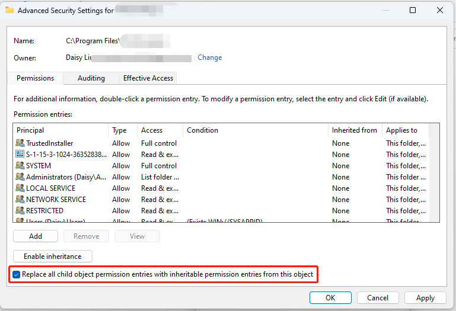Click the Change owner link

209,57
